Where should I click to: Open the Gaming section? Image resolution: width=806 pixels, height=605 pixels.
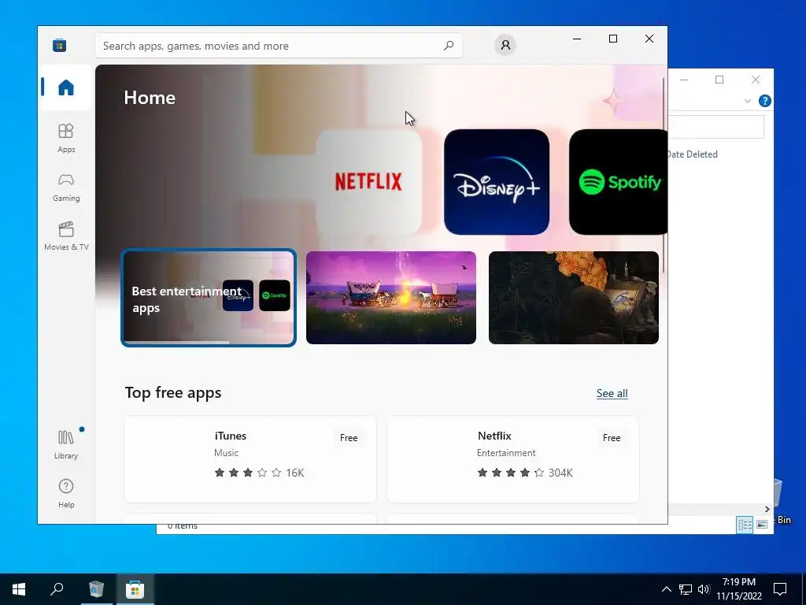click(66, 187)
